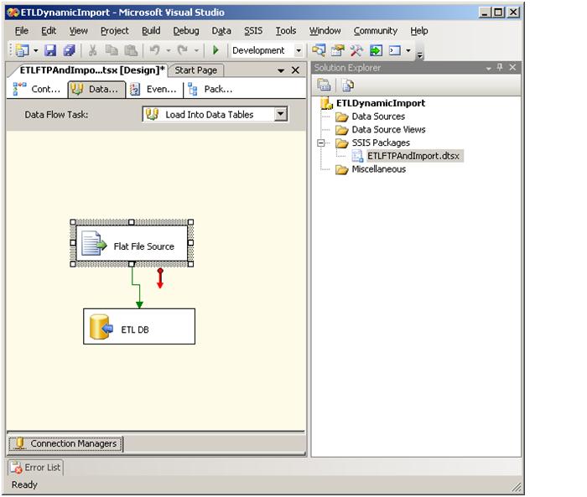587x497 pixels.
Task: Open the Properties Window toolbar icon
Action: tap(338, 50)
